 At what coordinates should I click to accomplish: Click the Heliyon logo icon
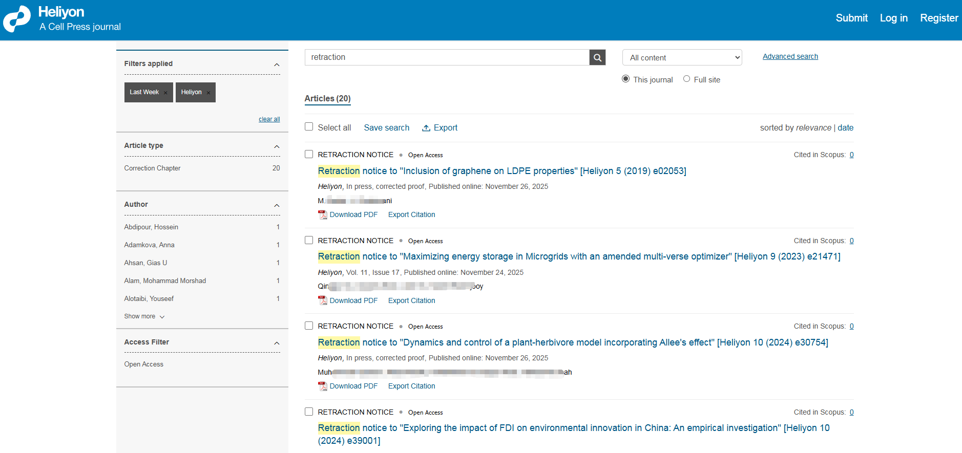tap(17, 19)
